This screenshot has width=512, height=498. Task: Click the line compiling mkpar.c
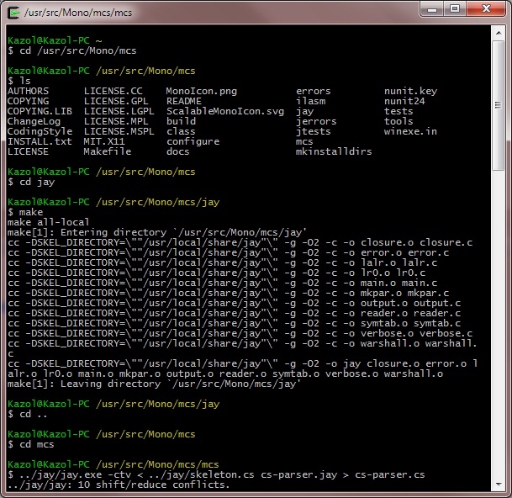pos(228,293)
